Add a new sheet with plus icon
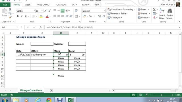 [51, 91]
